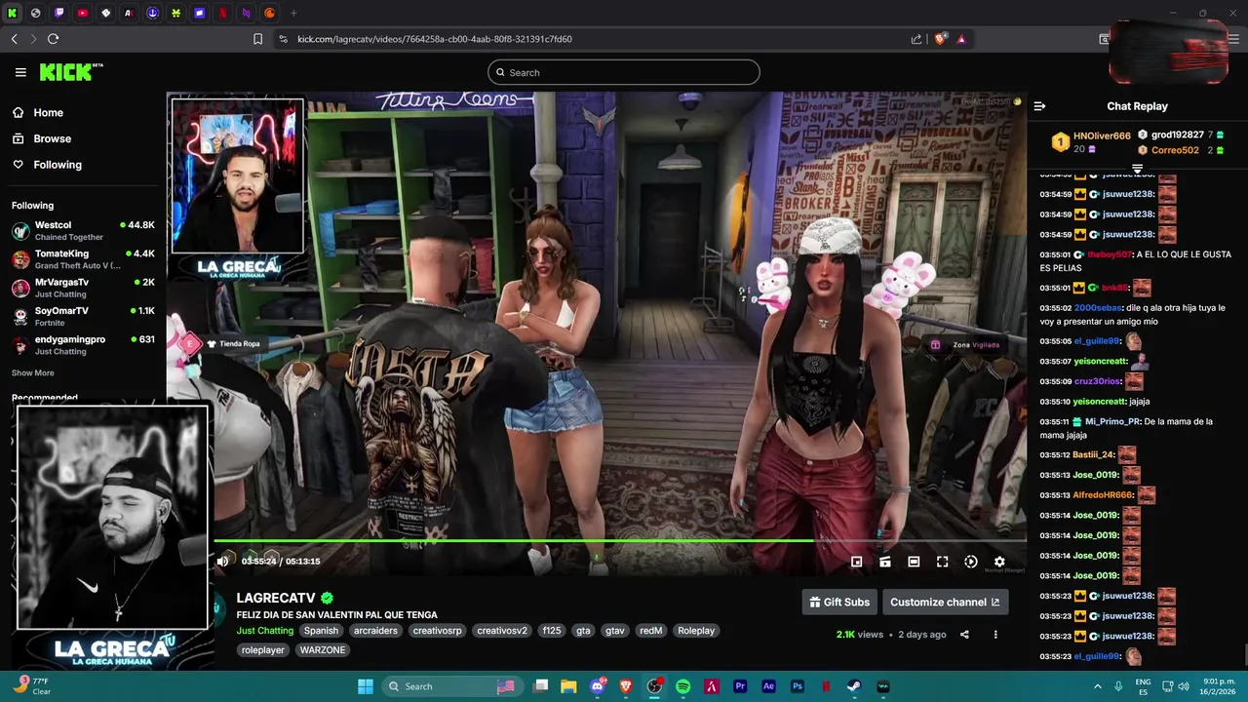Toggle theater mode

click(914, 562)
